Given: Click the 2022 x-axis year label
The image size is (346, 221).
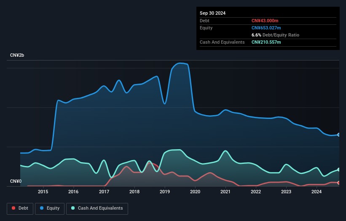Looking at the screenshot, I should tap(256, 192).
